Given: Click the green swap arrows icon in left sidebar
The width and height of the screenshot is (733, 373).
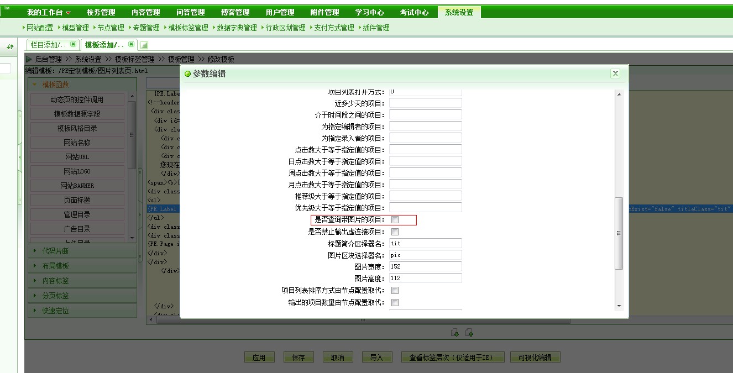Looking at the screenshot, I should point(10,48).
